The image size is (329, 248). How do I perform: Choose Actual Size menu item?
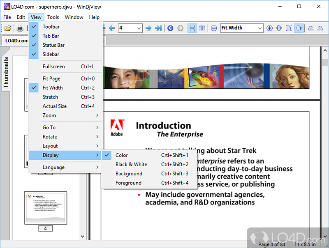pos(66,106)
